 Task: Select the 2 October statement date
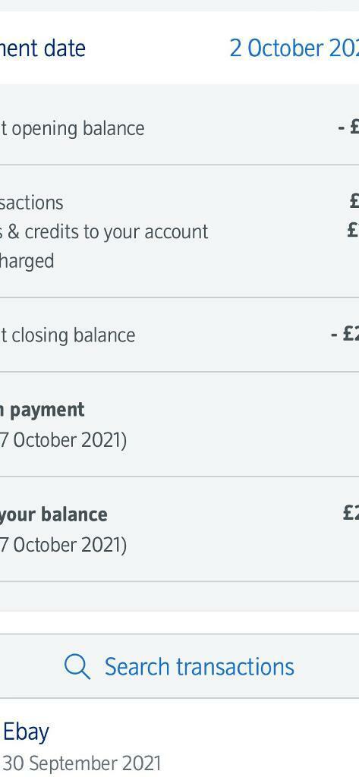294,48
